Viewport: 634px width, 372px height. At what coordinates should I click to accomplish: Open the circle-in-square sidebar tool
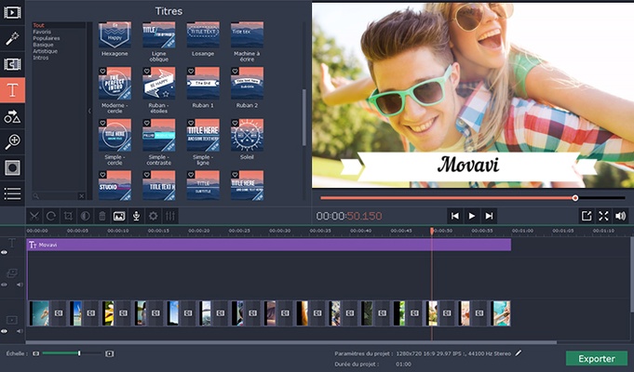[12, 167]
